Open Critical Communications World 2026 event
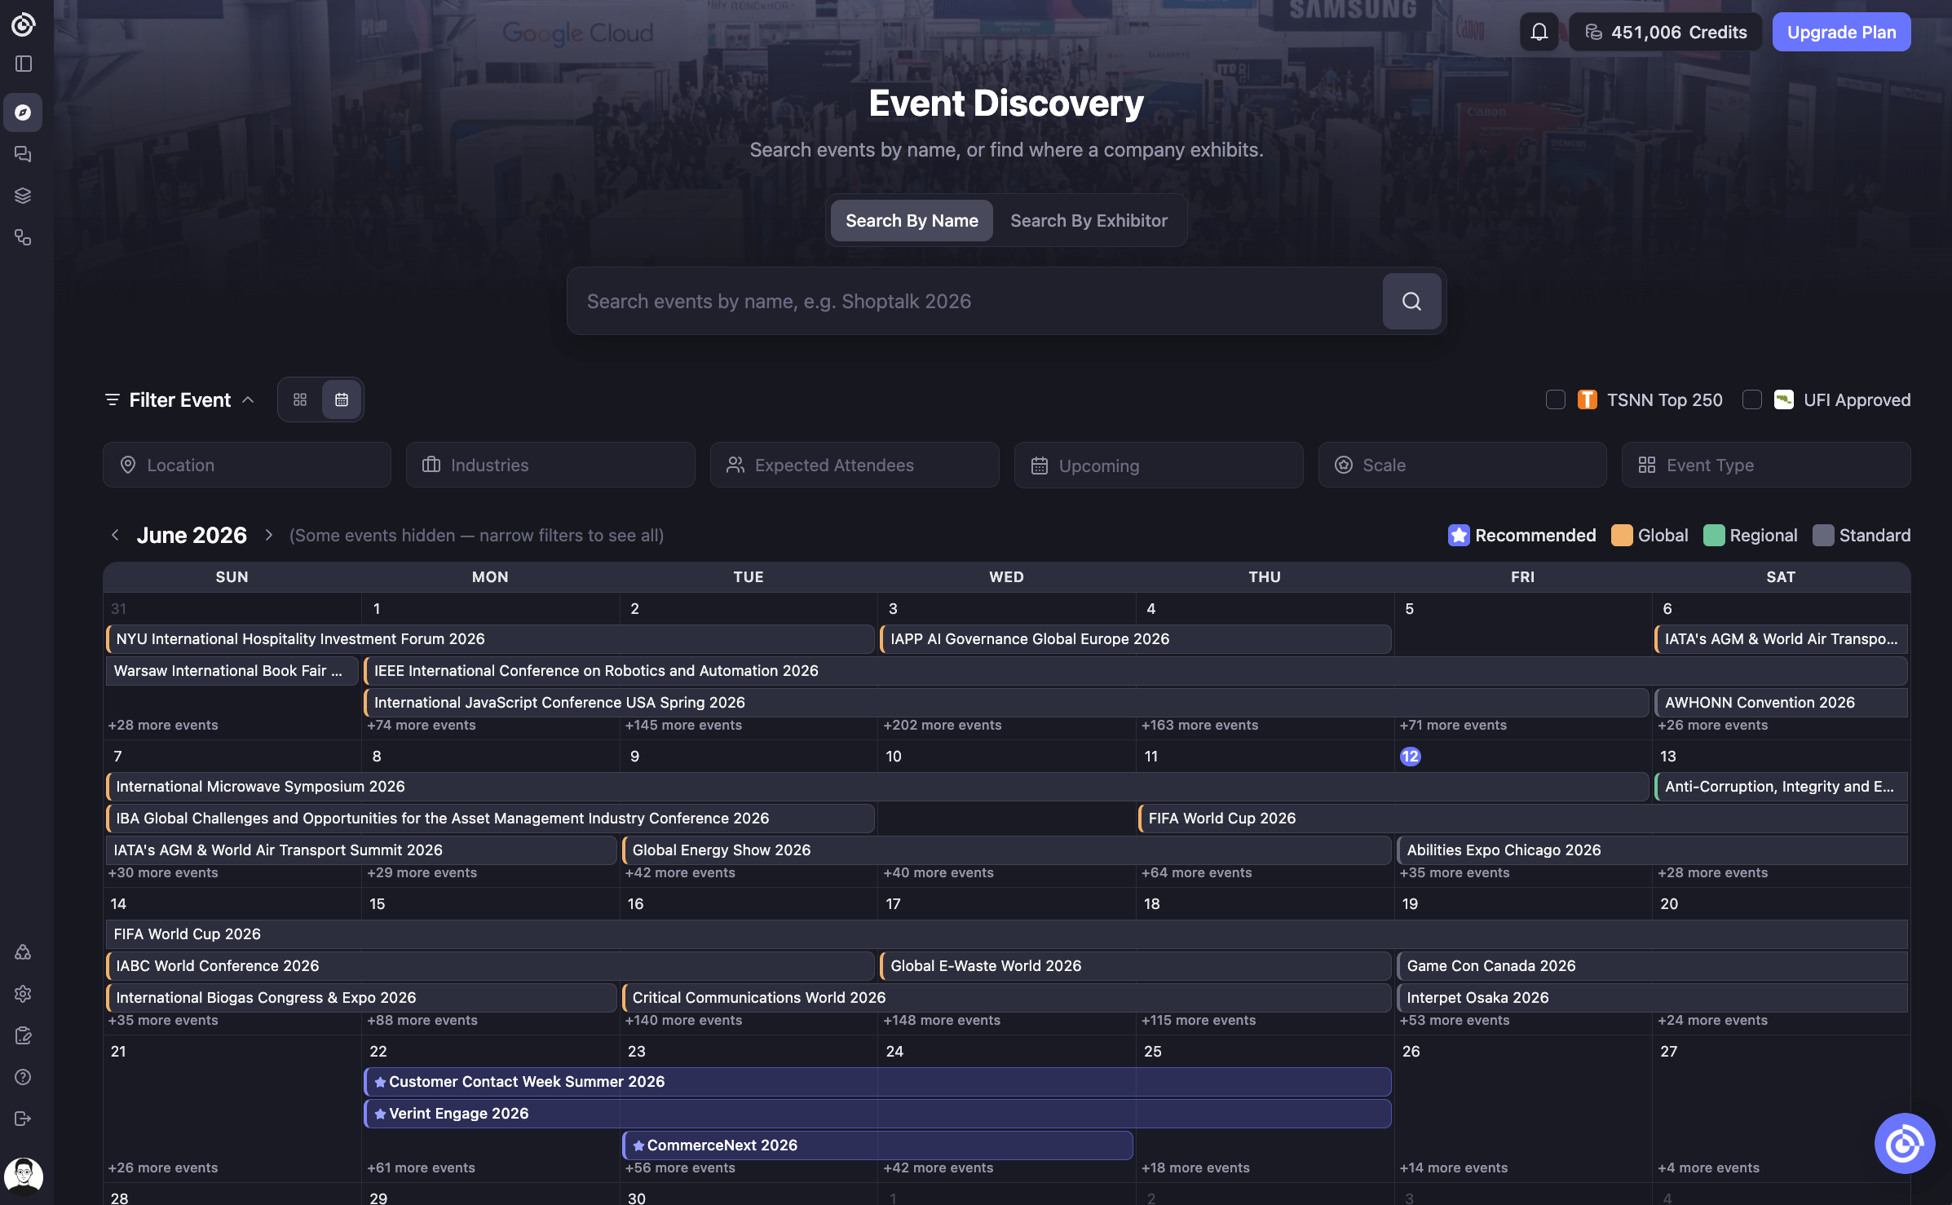The width and height of the screenshot is (1952, 1205). pyautogui.click(x=1006, y=998)
